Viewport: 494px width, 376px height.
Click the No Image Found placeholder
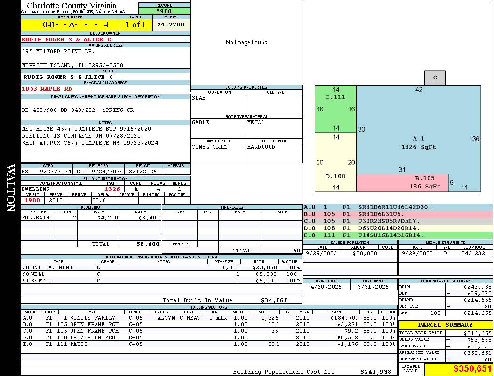(x=247, y=42)
